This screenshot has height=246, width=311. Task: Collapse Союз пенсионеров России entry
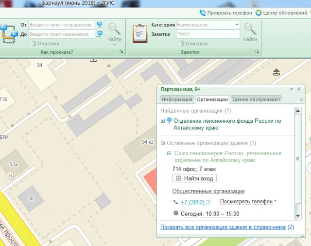pos(169,153)
